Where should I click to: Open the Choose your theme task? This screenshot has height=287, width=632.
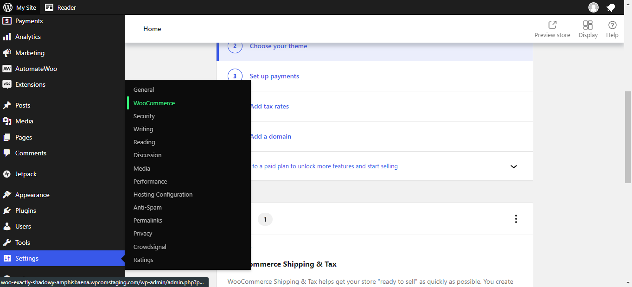(278, 46)
